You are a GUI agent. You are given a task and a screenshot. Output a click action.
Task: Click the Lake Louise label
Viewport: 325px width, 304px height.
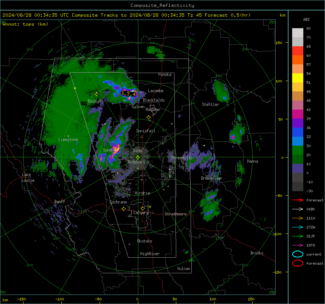tap(28, 177)
